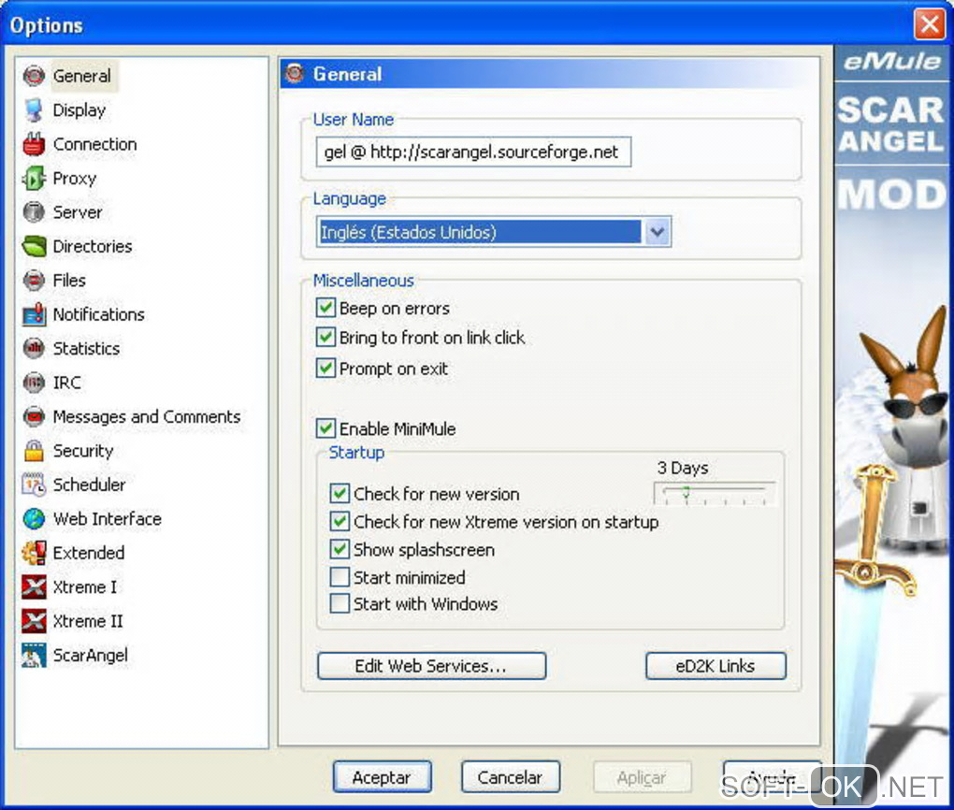Select the ScarAngel page label
The height and width of the screenshot is (810, 954).
point(91,656)
